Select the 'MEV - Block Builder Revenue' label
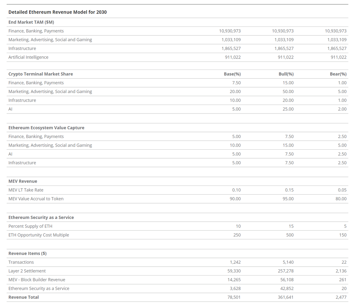 (x=37, y=280)
